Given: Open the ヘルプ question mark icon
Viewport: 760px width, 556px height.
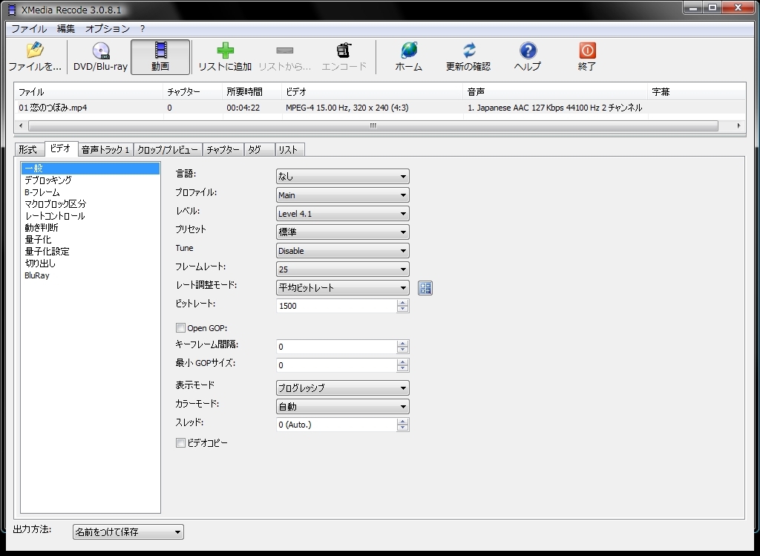Looking at the screenshot, I should tap(527, 51).
